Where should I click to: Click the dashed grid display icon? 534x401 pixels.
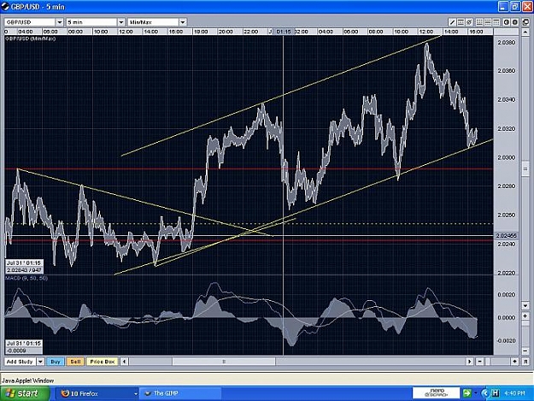point(487,22)
